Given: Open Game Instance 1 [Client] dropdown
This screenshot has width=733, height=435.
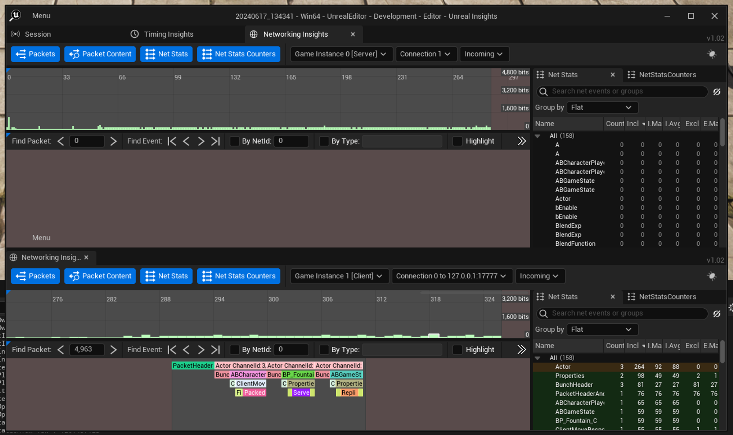Looking at the screenshot, I should coord(339,276).
